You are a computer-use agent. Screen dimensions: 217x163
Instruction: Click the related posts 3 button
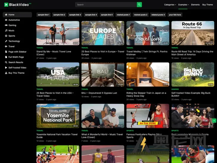pos(158,15)
